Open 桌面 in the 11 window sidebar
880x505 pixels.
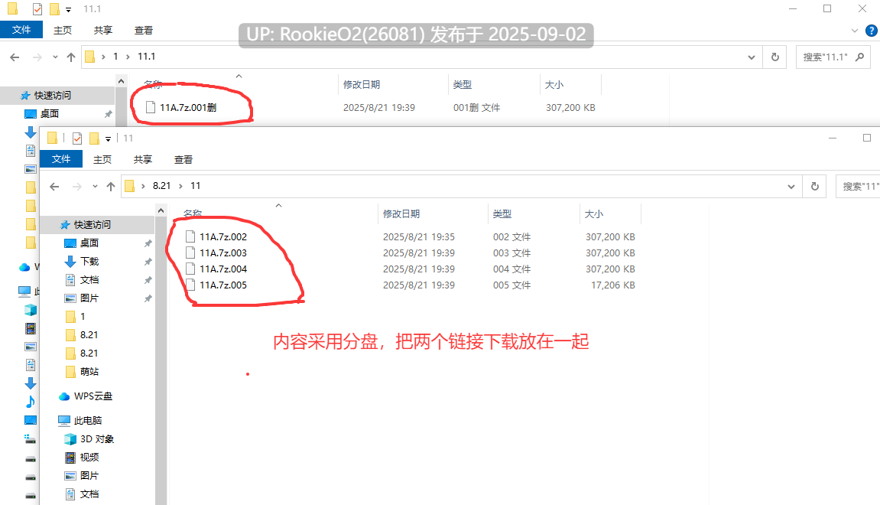point(89,243)
